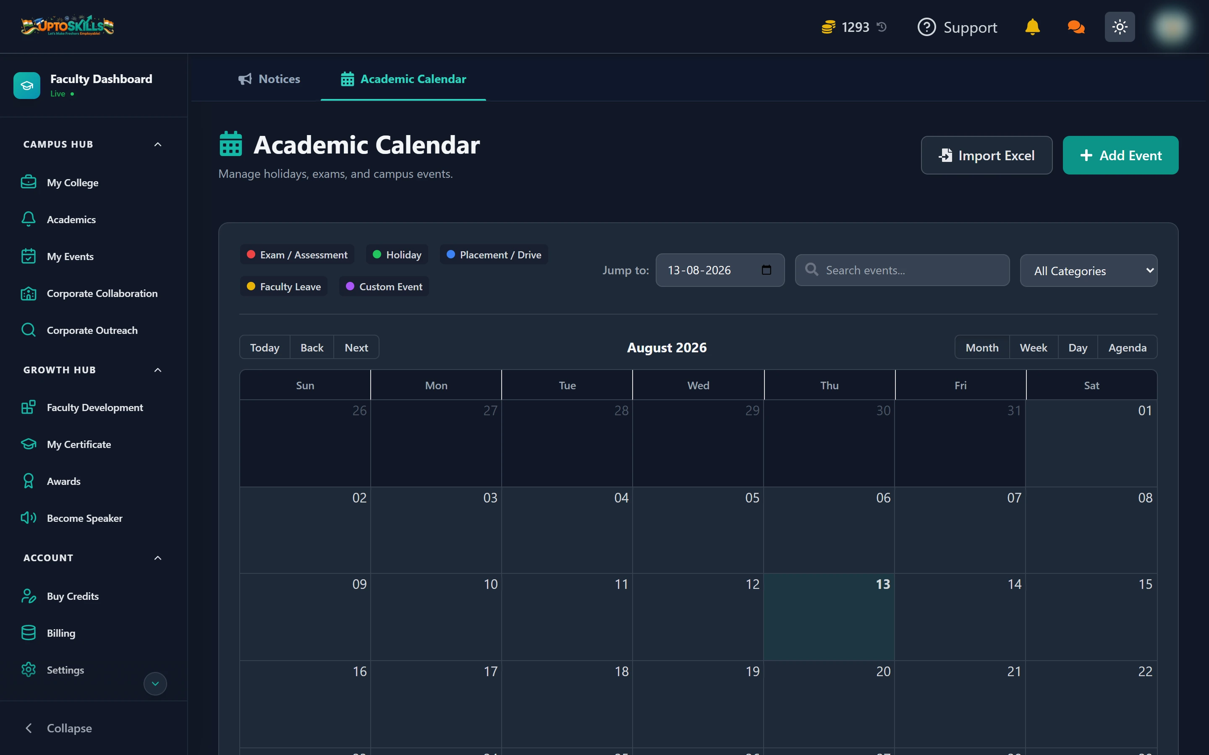Open chat messages icon
Screen dimensions: 1209x755
coord(1076,27)
